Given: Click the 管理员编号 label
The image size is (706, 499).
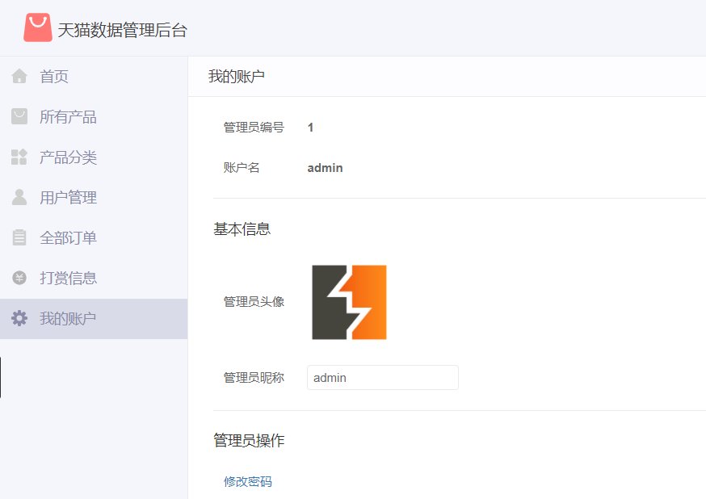Looking at the screenshot, I should (x=254, y=128).
